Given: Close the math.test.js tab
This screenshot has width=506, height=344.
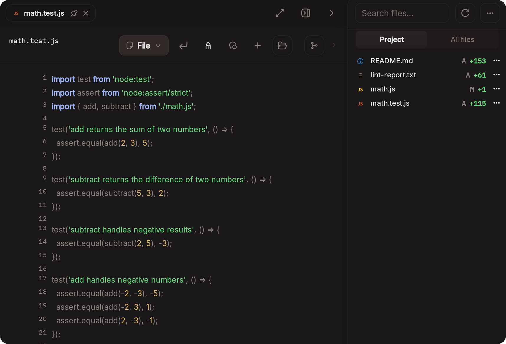Looking at the screenshot, I should (86, 13).
